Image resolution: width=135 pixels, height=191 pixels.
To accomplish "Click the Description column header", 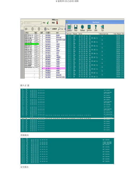I will (x=106, y=34).
